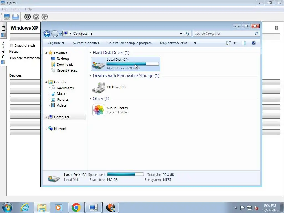Go back in Explorer with the Back arrow
The height and width of the screenshot is (213, 284).
click(x=47, y=34)
